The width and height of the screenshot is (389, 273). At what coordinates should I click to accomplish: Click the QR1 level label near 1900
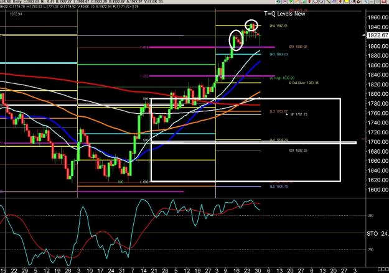[298, 47]
